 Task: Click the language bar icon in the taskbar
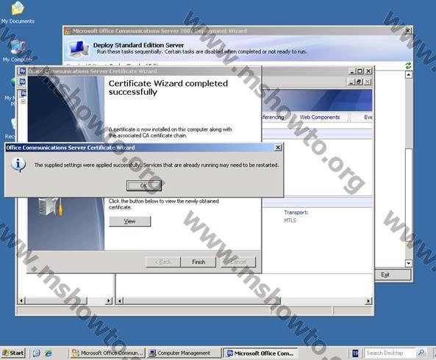(x=355, y=353)
